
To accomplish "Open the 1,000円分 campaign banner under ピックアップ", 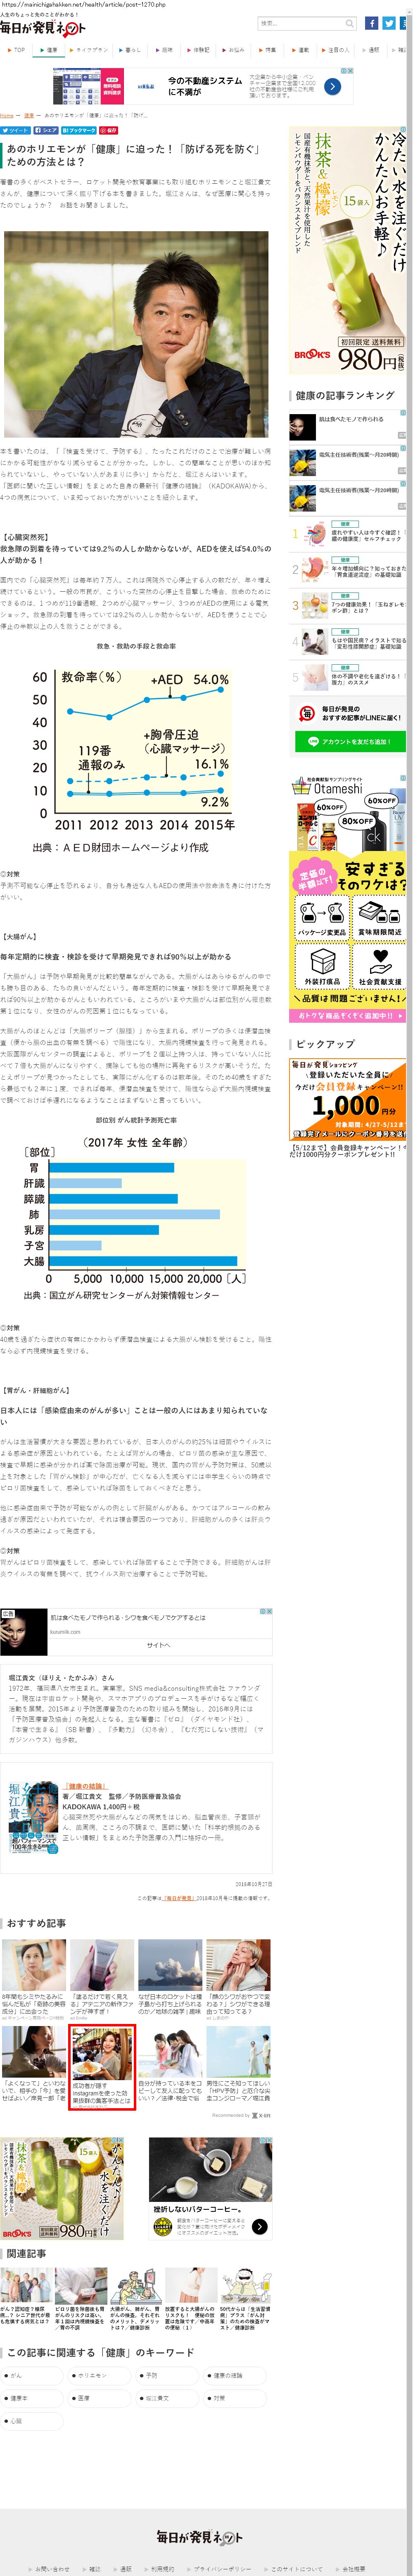I will click(x=348, y=1099).
